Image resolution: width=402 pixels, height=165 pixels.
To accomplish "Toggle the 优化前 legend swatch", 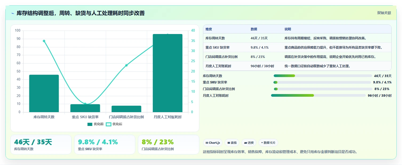I will [x=90, y=124].
